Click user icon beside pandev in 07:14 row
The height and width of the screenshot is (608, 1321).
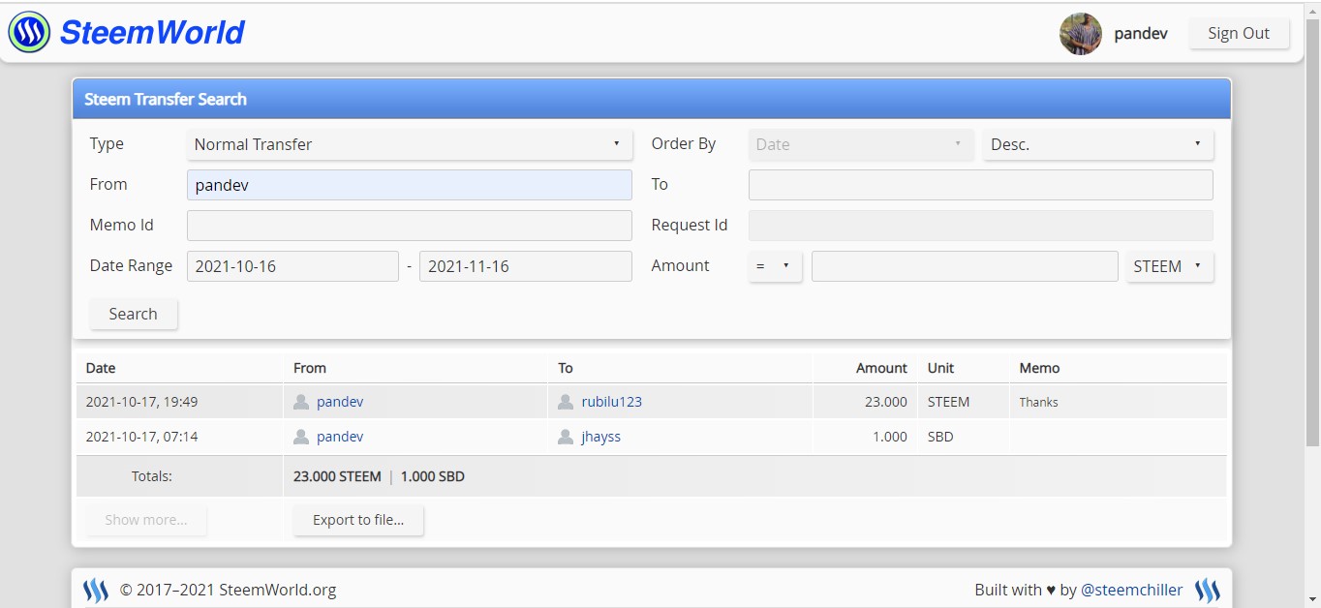pos(301,437)
